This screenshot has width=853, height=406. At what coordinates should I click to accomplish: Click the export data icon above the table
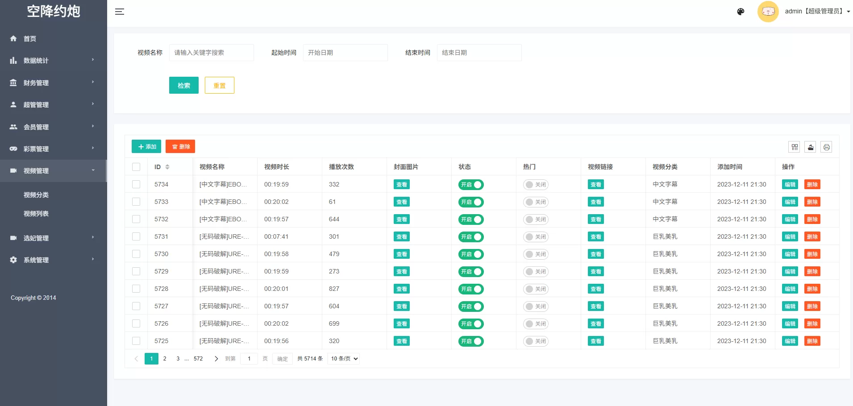(x=810, y=147)
